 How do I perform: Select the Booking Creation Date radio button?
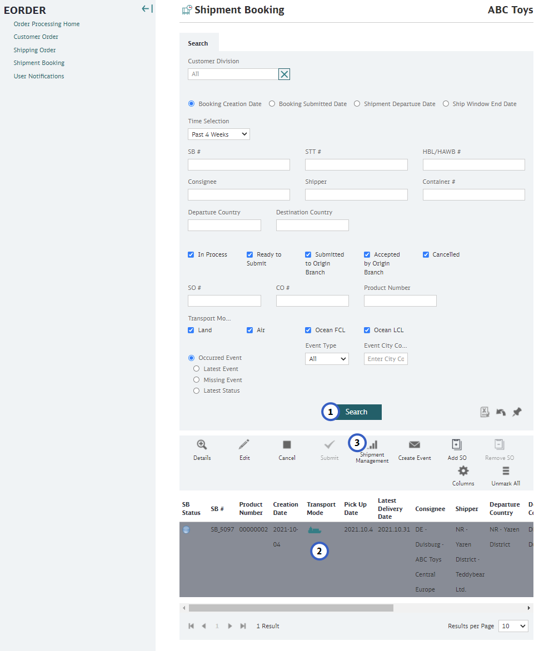click(x=192, y=104)
